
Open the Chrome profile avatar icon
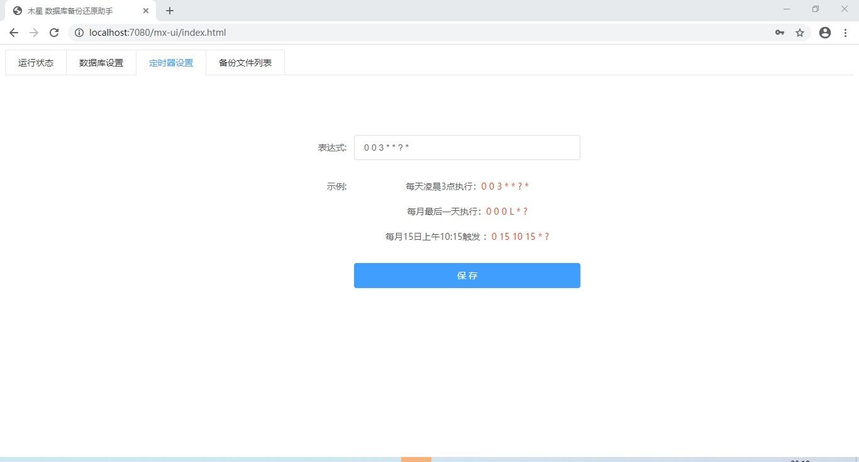825,33
